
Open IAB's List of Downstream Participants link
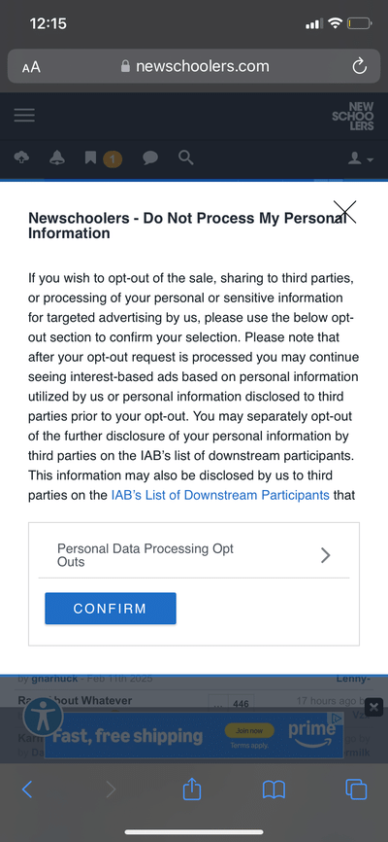click(220, 495)
